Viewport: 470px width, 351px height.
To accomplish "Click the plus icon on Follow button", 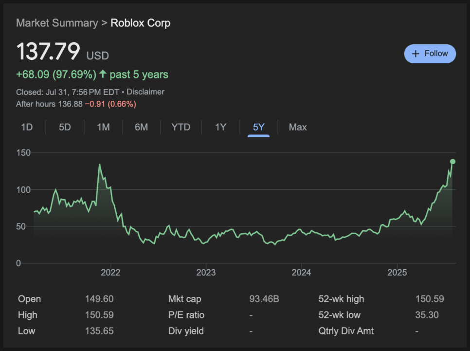I will pyautogui.click(x=416, y=54).
